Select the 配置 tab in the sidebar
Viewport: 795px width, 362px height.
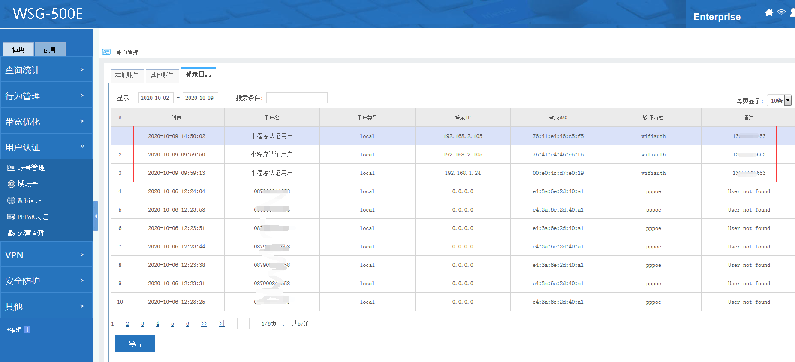[50, 50]
